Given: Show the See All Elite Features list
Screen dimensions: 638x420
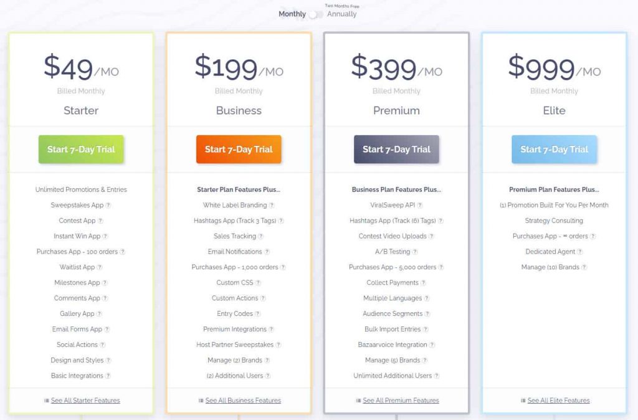Looking at the screenshot, I should pyautogui.click(x=558, y=401).
